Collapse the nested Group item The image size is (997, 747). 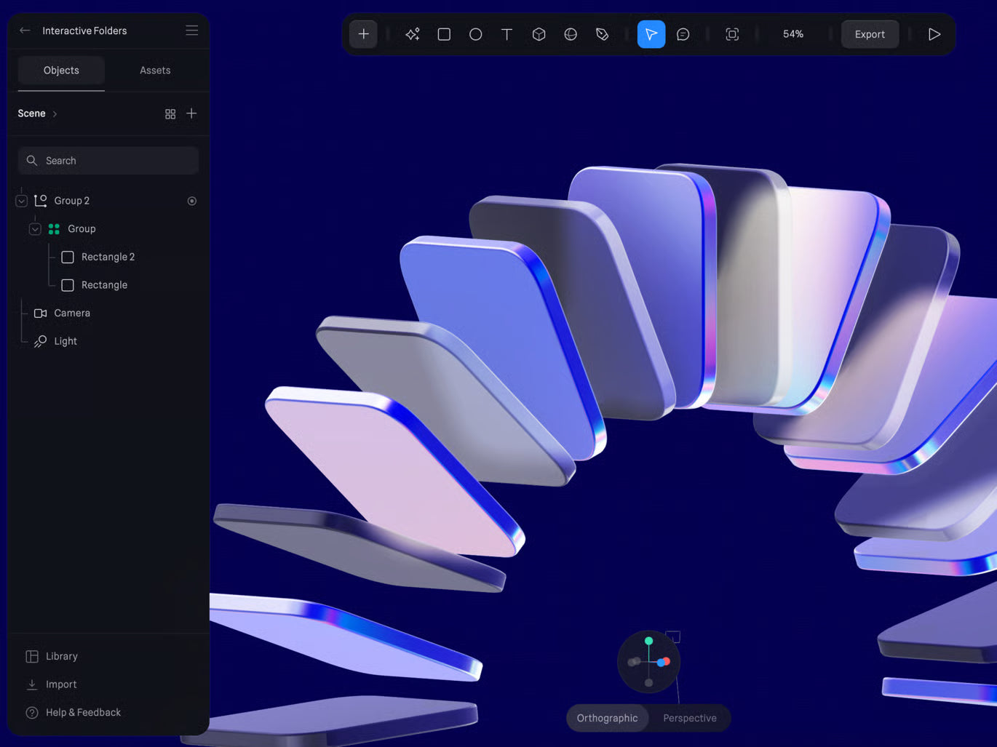tap(35, 229)
